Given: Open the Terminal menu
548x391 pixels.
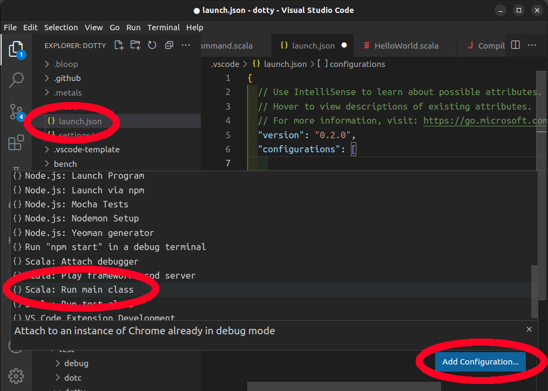Looking at the screenshot, I should tap(164, 28).
